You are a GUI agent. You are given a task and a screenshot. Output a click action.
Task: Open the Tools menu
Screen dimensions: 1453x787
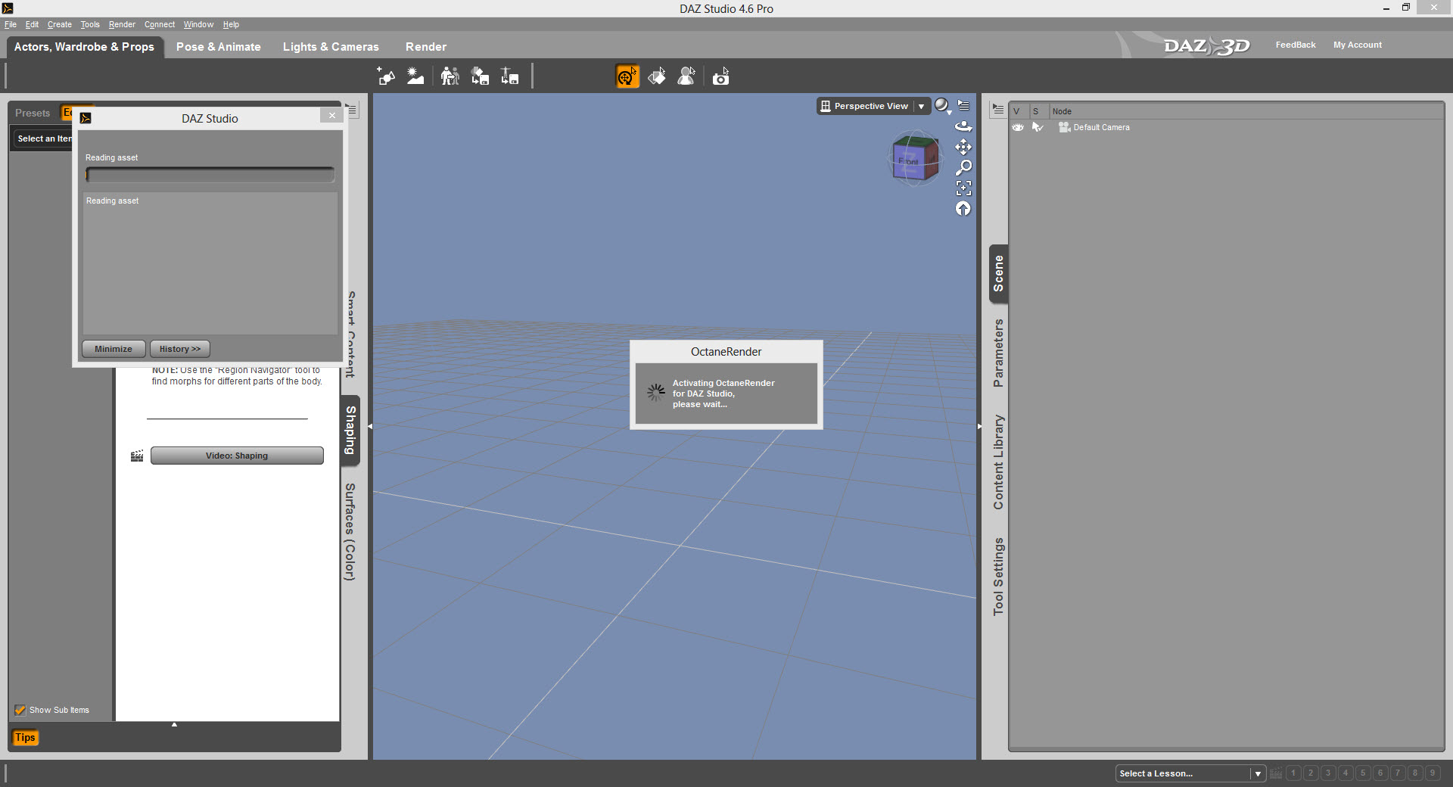[x=90, y=24]
